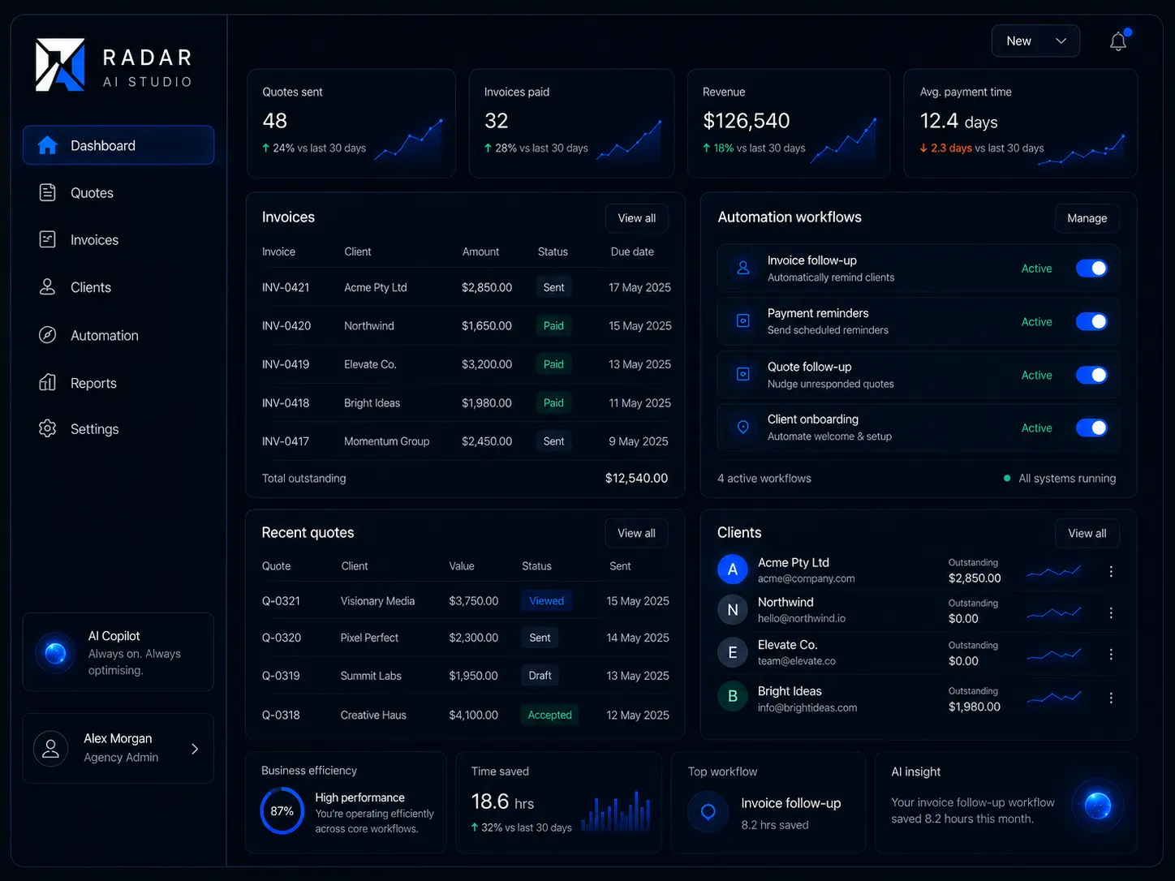Click the $126,540 revenue figure
This screenshot has height=881, width=1175.
click(x=747, y=121)
